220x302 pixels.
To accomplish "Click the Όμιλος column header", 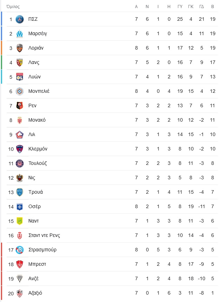I will [x=13, y=7].
